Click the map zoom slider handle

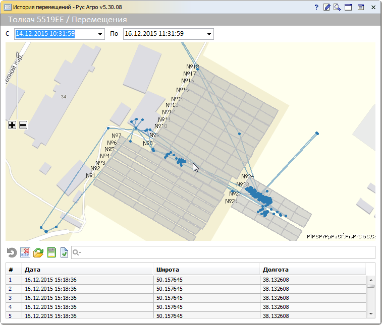click(x=17, y=54)
